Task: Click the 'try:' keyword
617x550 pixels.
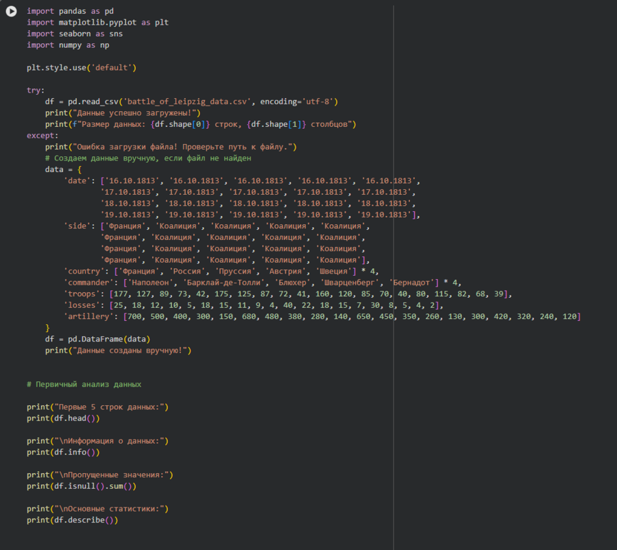Action: [36, 90]
